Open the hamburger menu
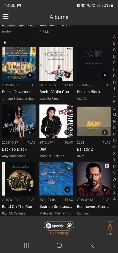The image size is (118, 253). click(x=6, y=17)
